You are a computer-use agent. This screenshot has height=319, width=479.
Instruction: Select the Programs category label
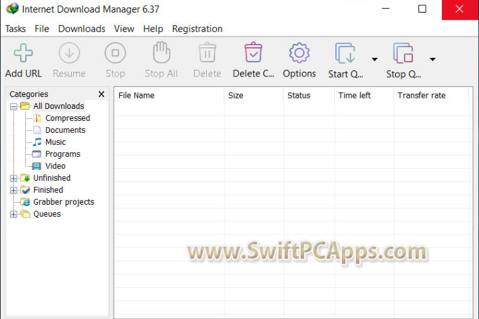pos(63,154)
